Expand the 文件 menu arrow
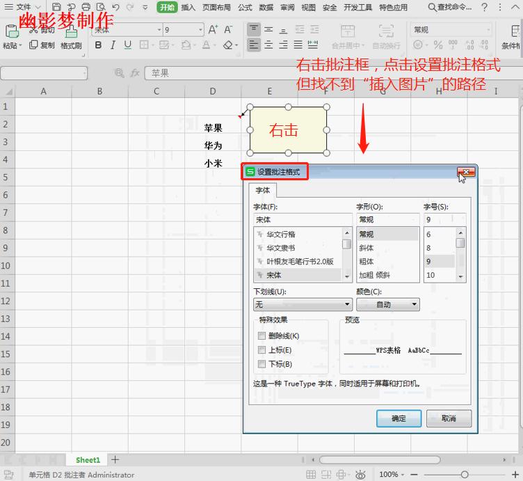Screen dimensions: 523x481 click(x=38, y=7)
